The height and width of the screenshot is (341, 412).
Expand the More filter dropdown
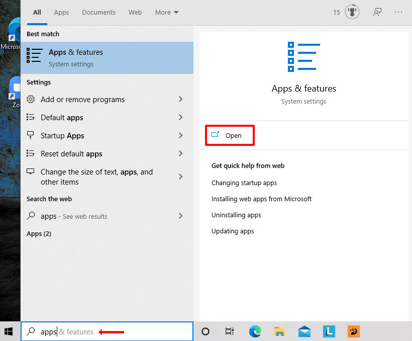[167, 12]
